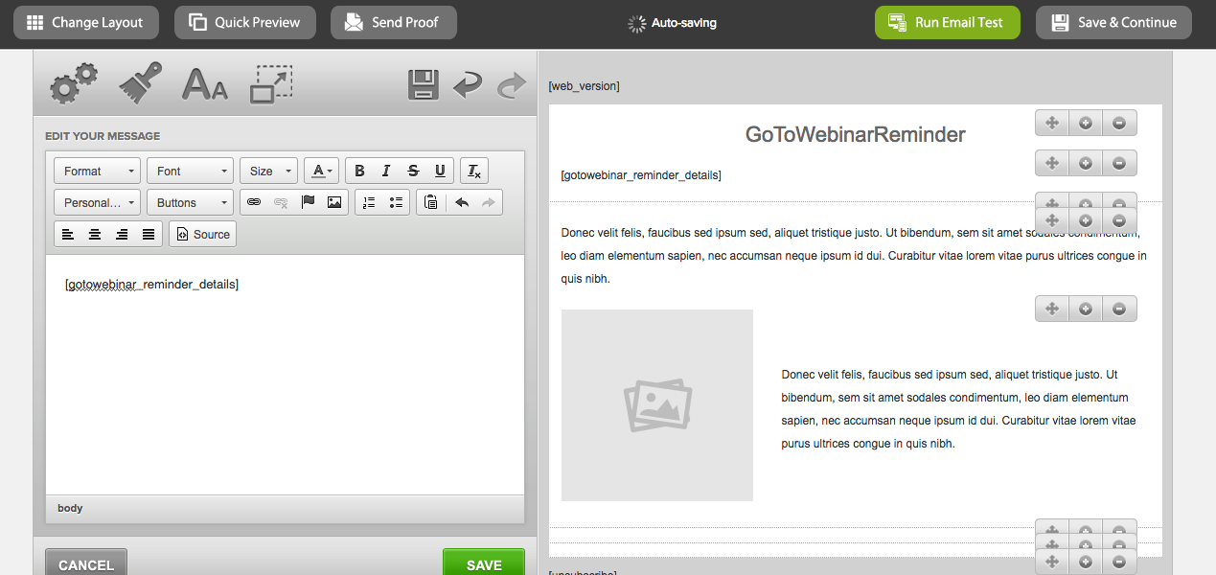The width and height of the screenshot is (1216, 575).
Task: Click the unlink broken chain icon
Action: [x=281, y=202]
